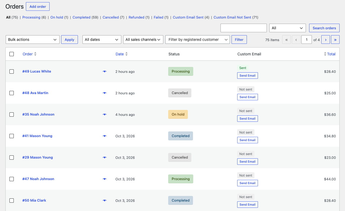Check the box for order #49
345x211 pixels.
tap(12, 71)
